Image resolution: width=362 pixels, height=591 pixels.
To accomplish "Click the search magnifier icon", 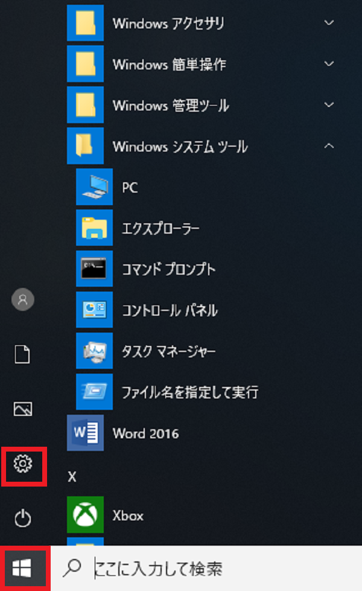I will [x=72, y=568].
